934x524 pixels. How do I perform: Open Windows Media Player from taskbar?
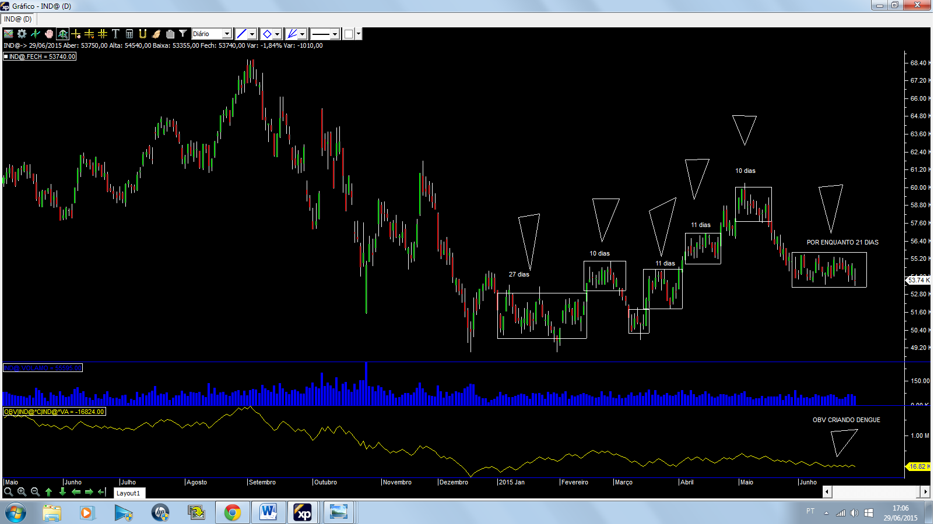pyautogui.click(x=87, y=513)
